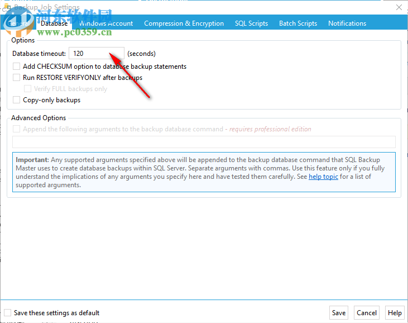
Task: Open the Windows Account tab
Action: tap(106, 23)
